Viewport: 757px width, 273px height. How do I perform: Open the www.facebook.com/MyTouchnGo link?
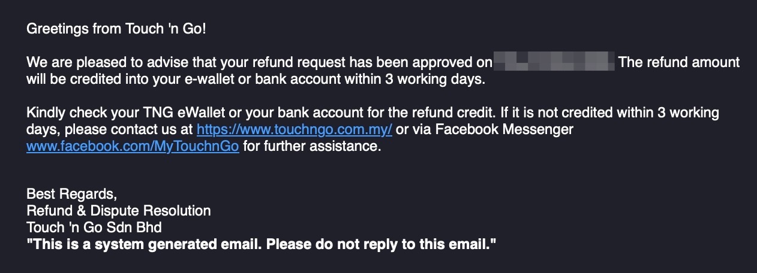click(133, 146)
